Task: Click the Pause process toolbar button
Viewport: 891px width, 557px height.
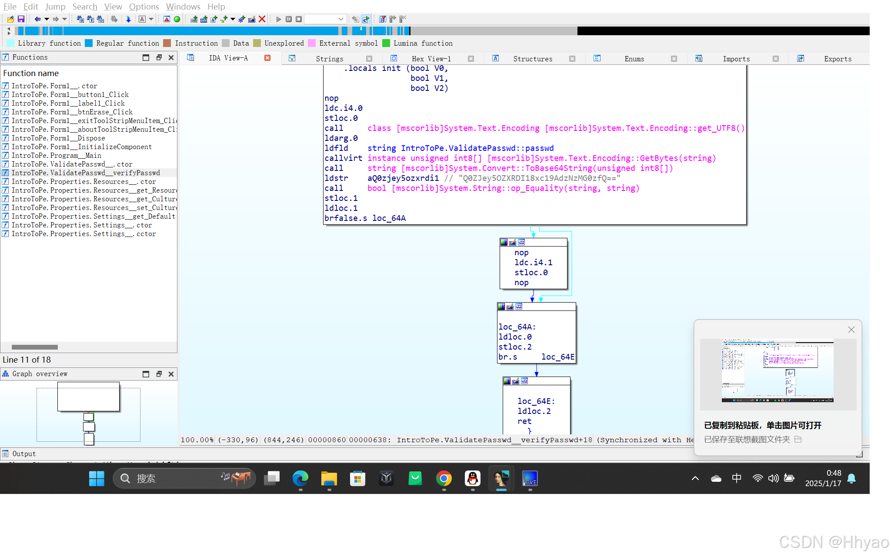Action: pos(289,19)
